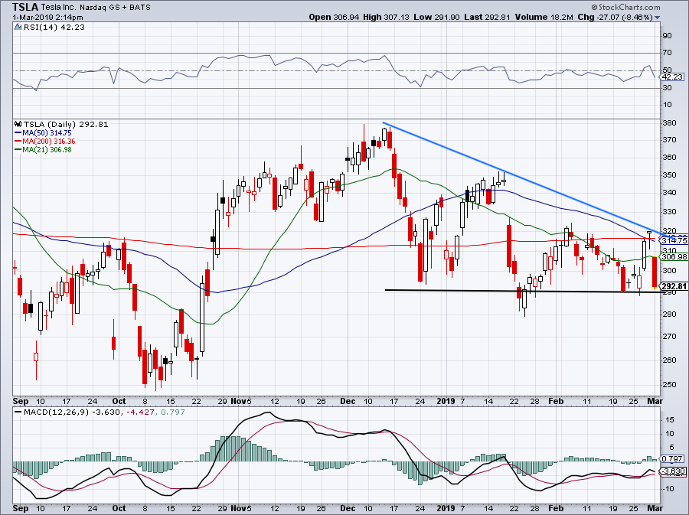Viewport: 689px width, 515px height.
Task: Click the candlestick icon beside TSLA (Daily)
Action: tap(18, 124)
